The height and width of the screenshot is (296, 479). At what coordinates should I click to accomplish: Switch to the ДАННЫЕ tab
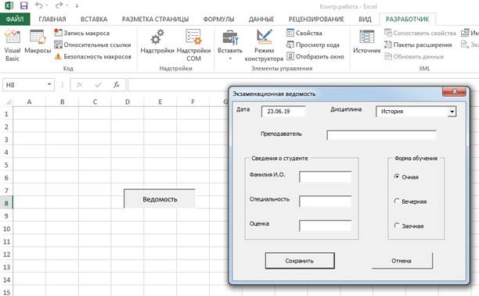tap(261, 20)
